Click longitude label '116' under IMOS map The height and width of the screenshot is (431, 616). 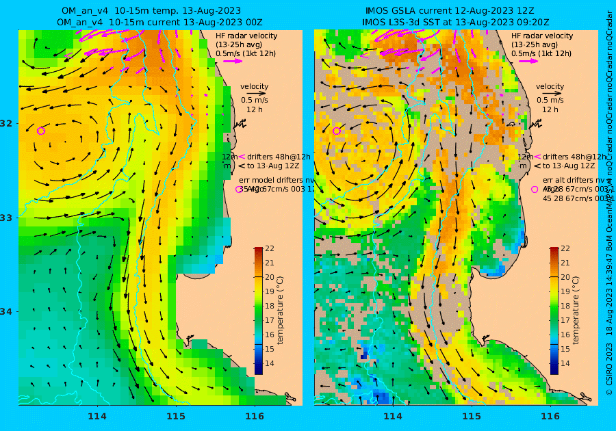click(x=550, y=417)
